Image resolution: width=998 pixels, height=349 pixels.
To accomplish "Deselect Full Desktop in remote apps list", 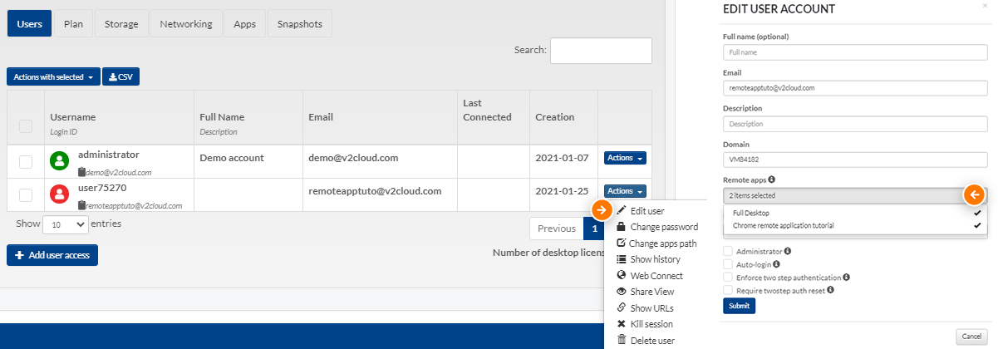I will 855,214.
